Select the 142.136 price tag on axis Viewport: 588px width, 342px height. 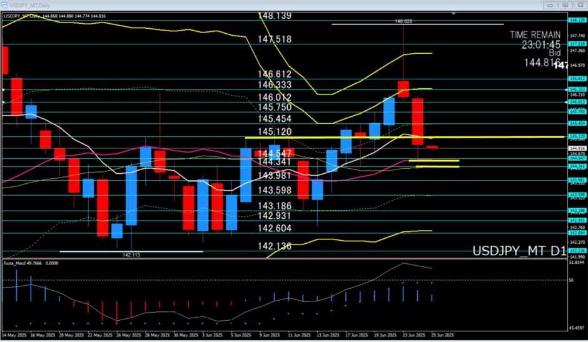pos(576,251)
